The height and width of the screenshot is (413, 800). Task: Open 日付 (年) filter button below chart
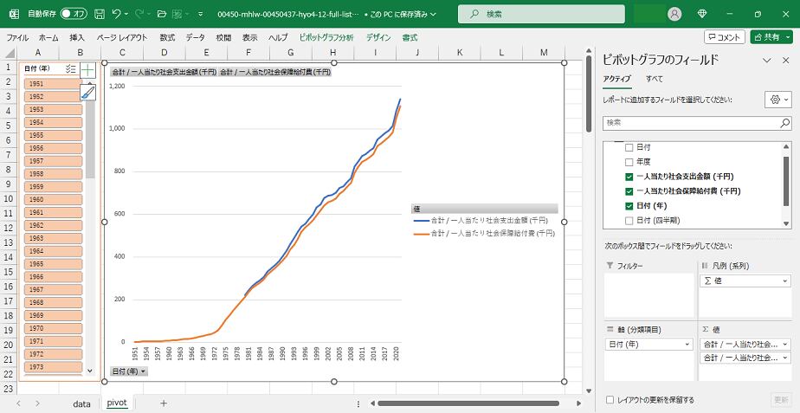[x=129, y=371]
